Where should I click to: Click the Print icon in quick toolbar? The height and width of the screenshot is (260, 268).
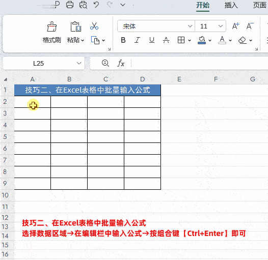[70, 5]
